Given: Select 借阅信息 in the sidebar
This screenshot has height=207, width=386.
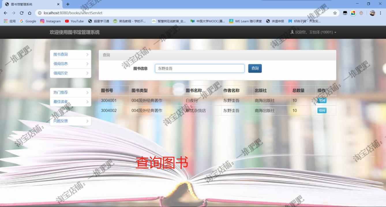Looking at the screenshot, I should (x=70, y=64).
